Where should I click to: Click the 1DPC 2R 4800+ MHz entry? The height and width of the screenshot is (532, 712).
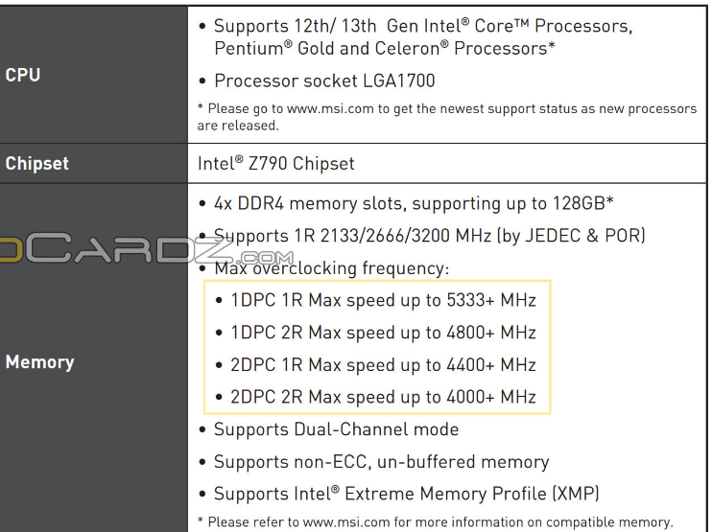click(383, 333)
